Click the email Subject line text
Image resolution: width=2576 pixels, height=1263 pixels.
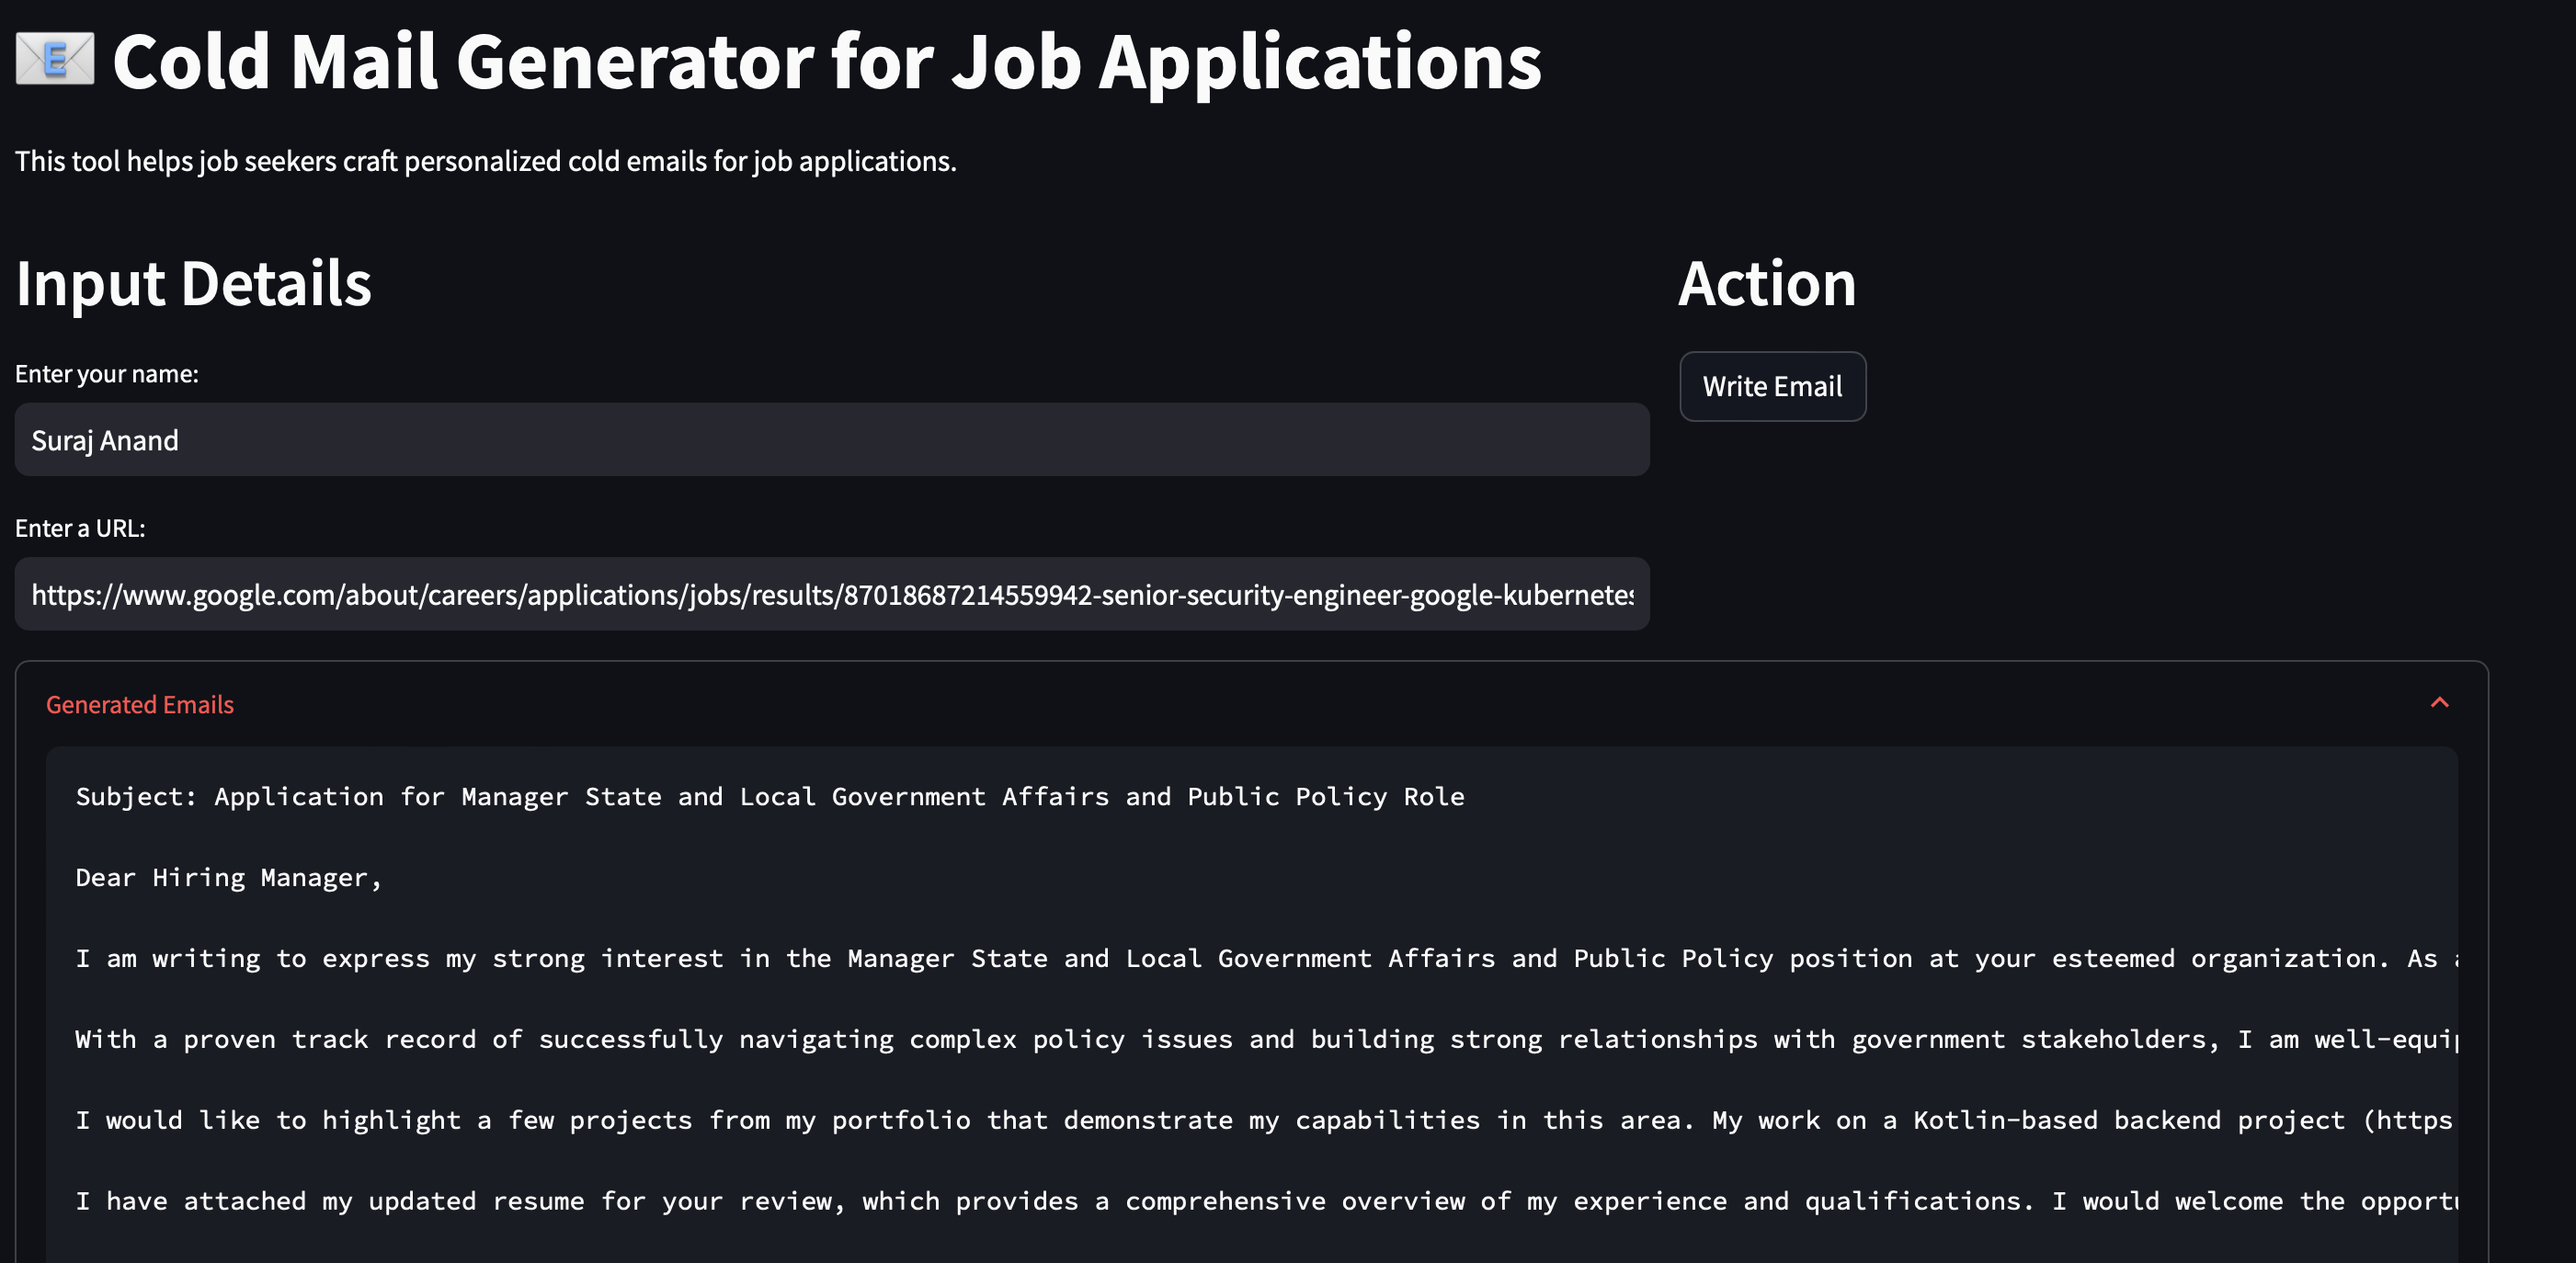click(x=770, y=797)
